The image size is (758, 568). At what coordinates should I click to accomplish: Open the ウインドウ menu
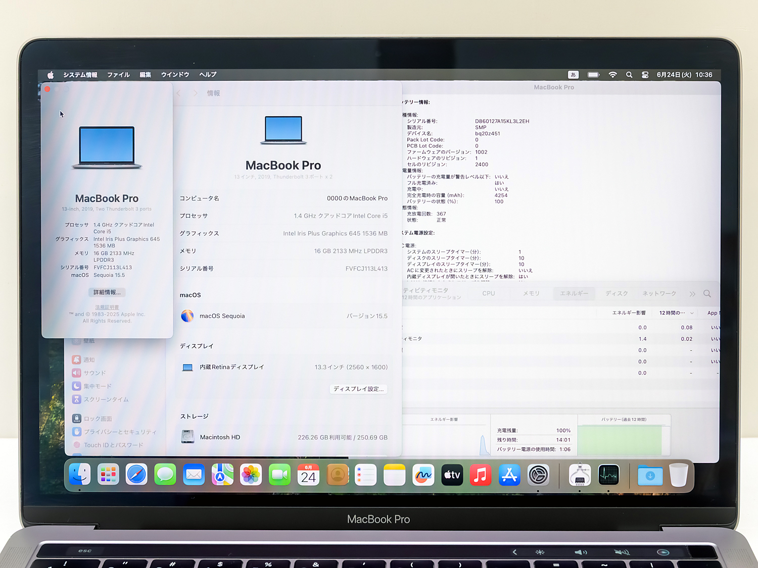point(175,75)
